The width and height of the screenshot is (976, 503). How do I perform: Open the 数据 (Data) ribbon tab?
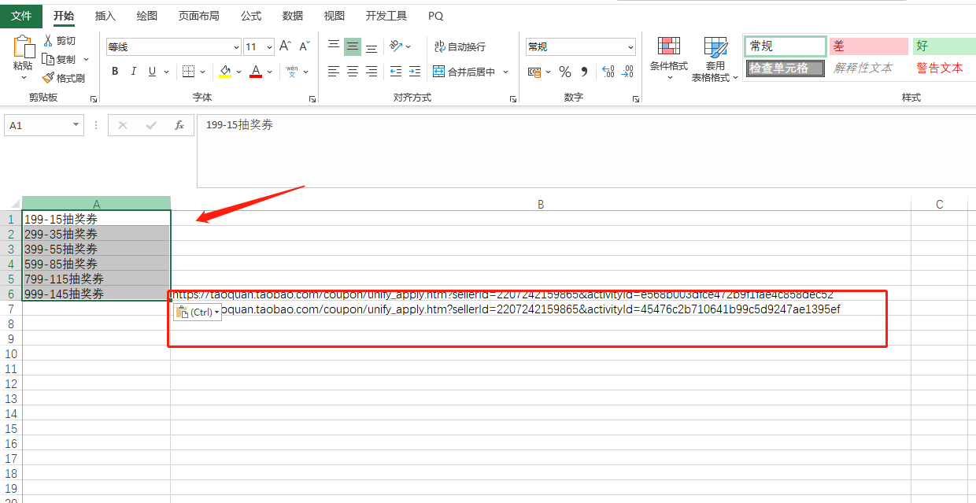(x=293, y=16)
